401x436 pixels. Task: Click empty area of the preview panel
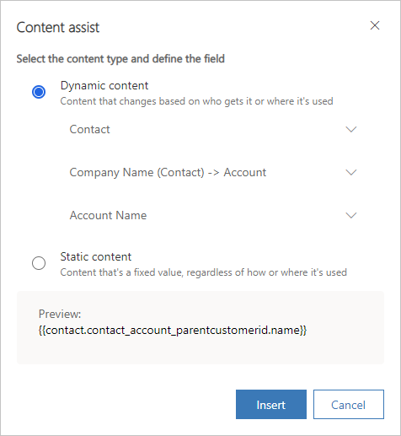tap(200, 352)
